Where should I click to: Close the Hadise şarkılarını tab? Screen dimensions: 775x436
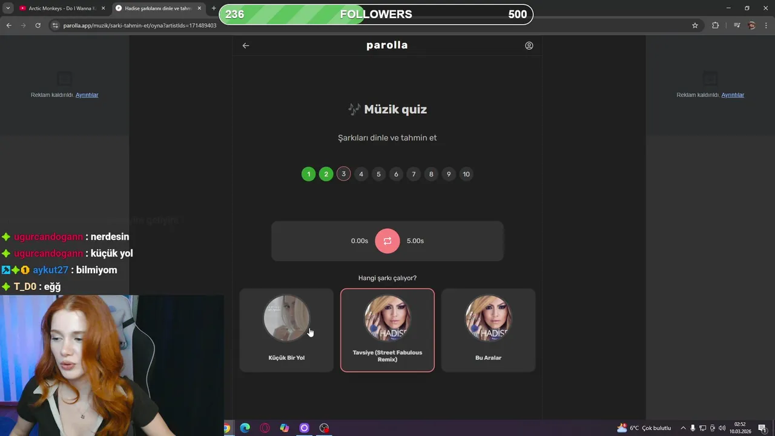pos(199,8)
